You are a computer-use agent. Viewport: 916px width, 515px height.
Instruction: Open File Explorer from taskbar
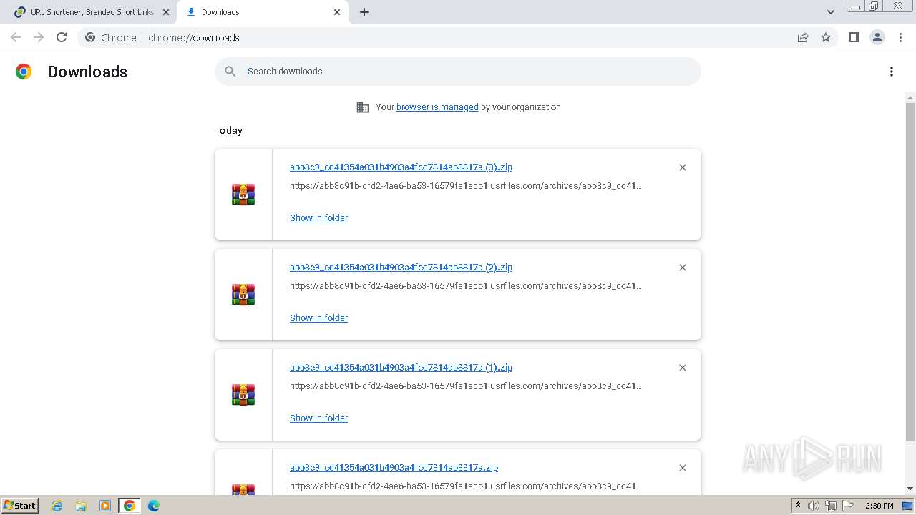point(81,506)
